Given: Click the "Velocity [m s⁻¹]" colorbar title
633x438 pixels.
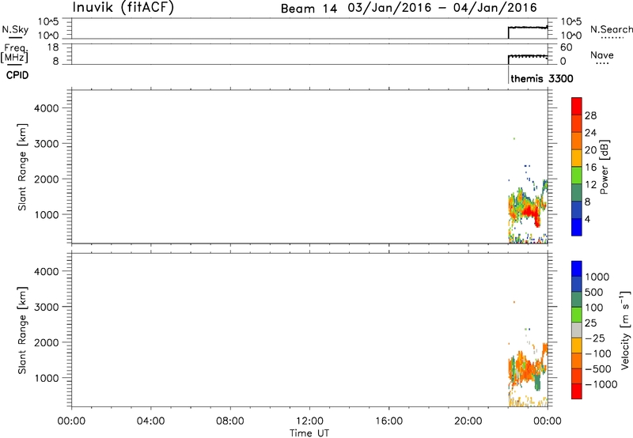Looking at the screenshot, I should [625, 330].
